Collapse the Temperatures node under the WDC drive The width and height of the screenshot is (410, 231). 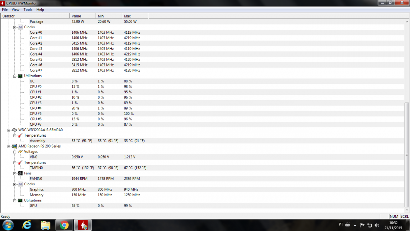point(15,135)
